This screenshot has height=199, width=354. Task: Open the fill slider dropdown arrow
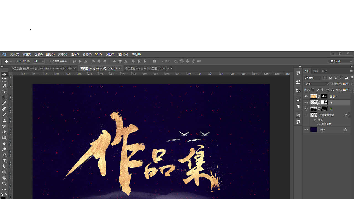(x=352, y=90)
